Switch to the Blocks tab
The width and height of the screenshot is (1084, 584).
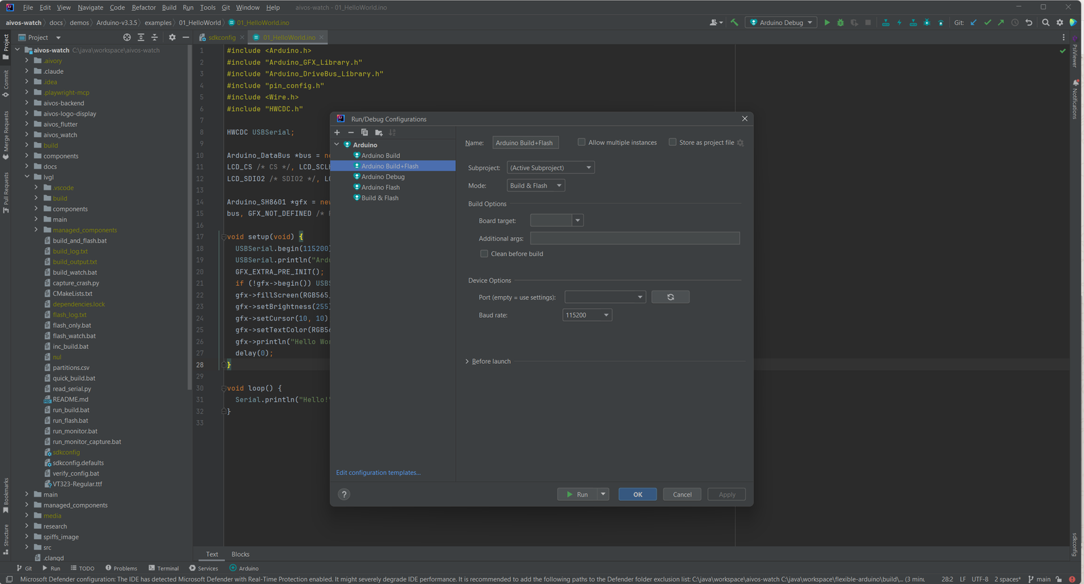[241, 554]
